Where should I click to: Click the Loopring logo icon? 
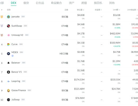tap(8, 81)
